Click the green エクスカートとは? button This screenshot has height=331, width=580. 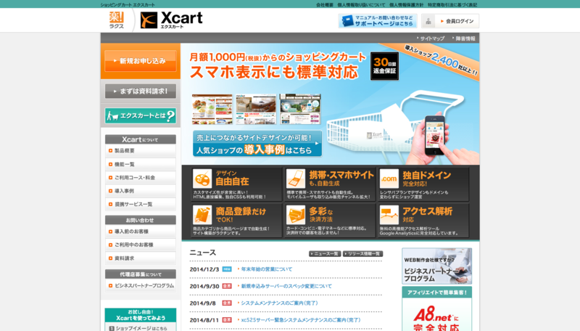[141, 116]
